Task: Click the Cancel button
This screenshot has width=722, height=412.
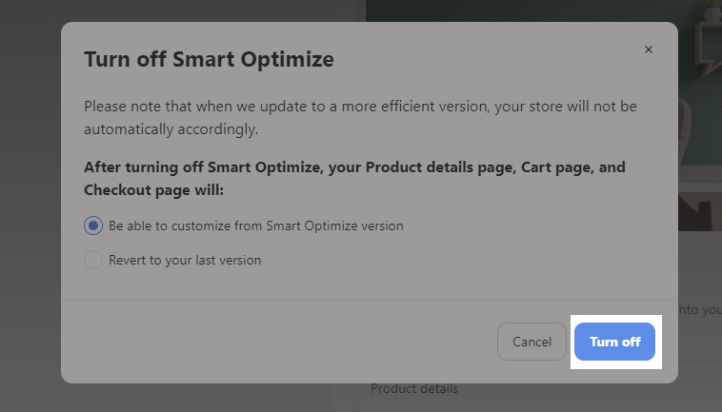Action: [531, 342]
